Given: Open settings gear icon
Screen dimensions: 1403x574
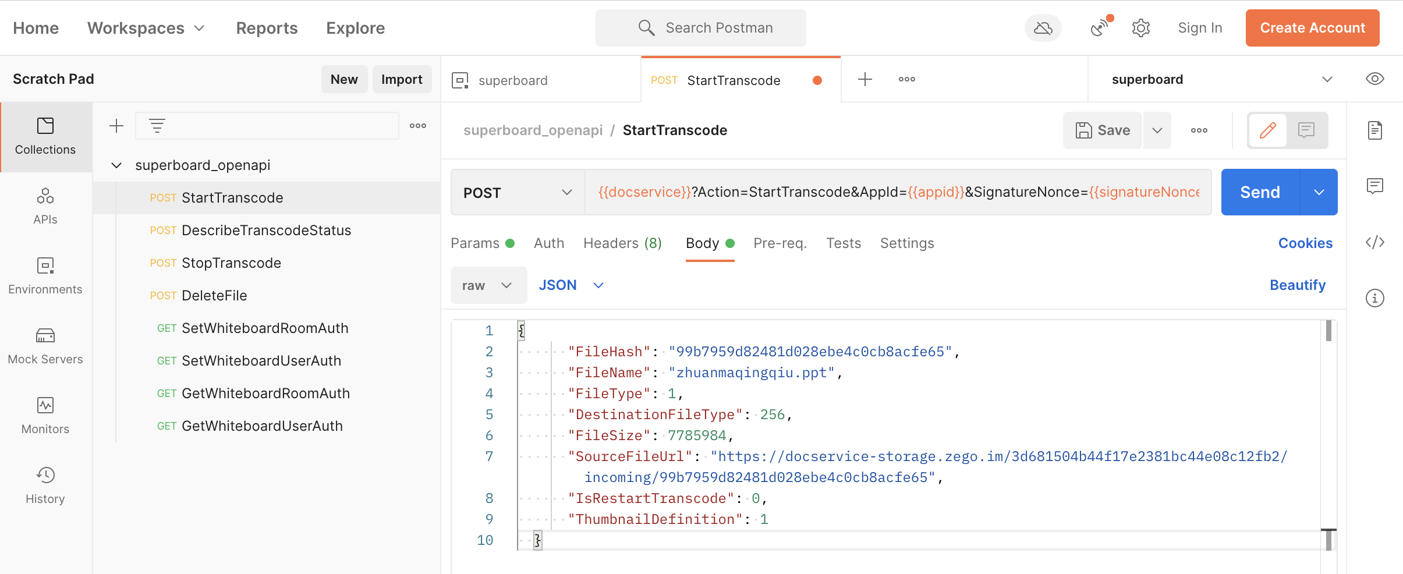Looking at the screenshot, I should pos(1141,28).
